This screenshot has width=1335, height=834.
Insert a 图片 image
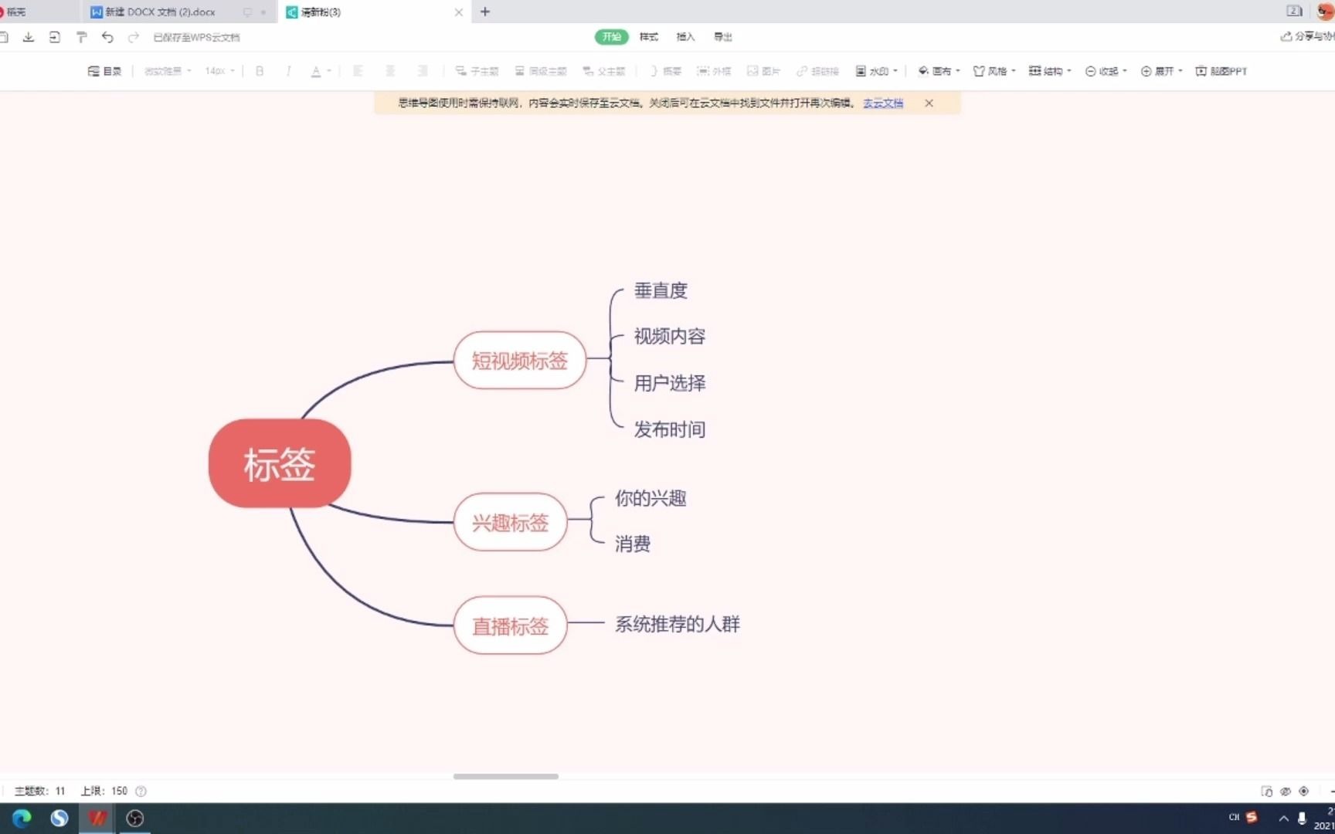tap(763, 71)
